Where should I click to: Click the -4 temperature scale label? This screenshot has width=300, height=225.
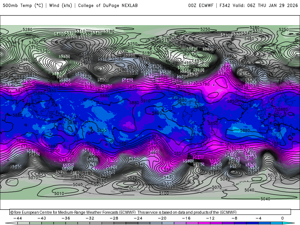click(258, 218)
